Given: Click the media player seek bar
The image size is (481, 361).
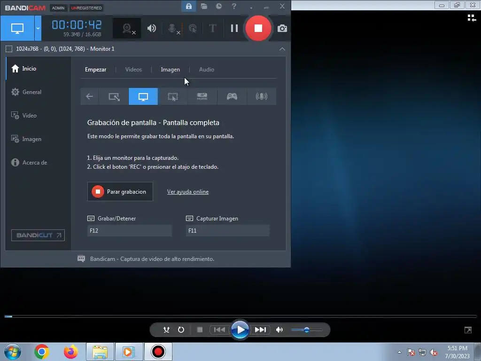Looking at the screenshot, I should point(240,316).
